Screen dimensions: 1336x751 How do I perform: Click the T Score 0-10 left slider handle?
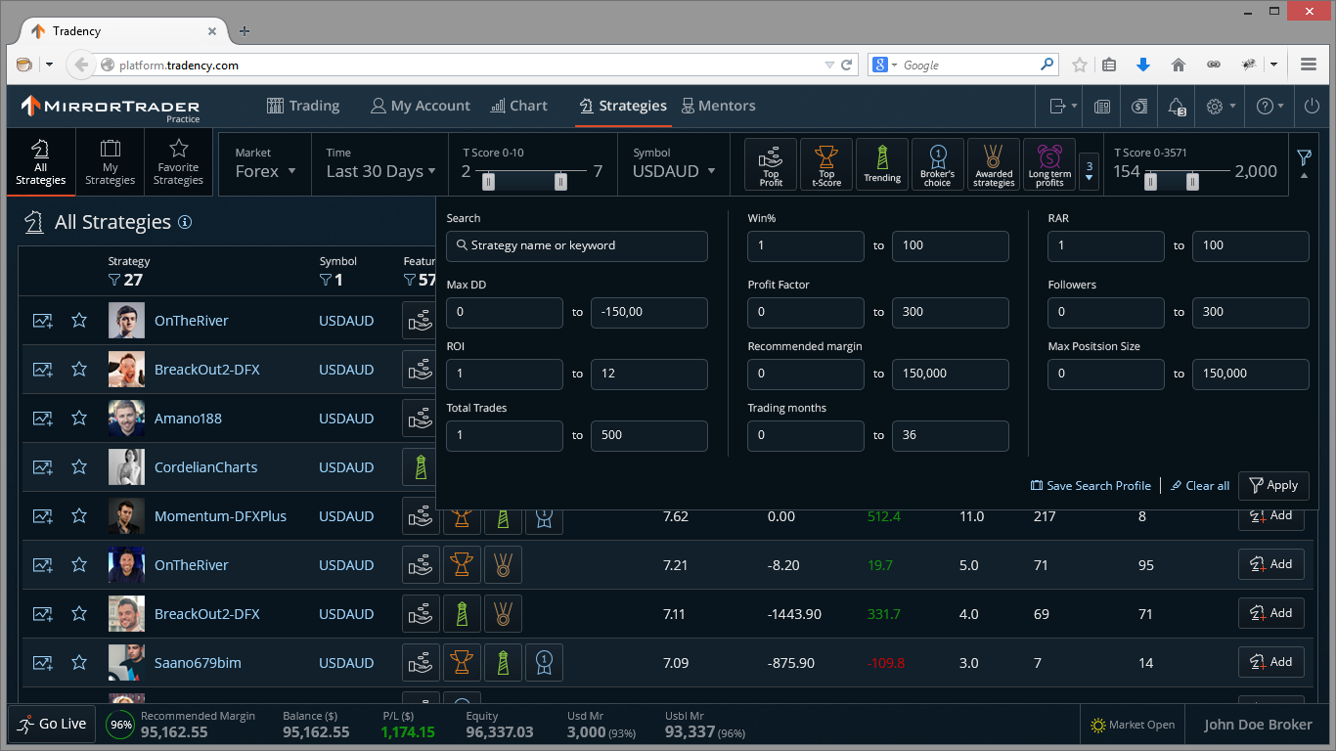coord(488,181)
